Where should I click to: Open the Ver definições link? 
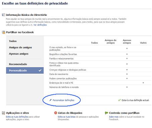[x=40, y=25]
